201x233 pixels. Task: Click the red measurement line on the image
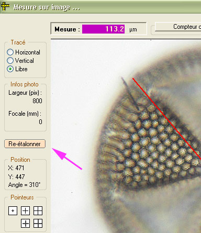166,119
